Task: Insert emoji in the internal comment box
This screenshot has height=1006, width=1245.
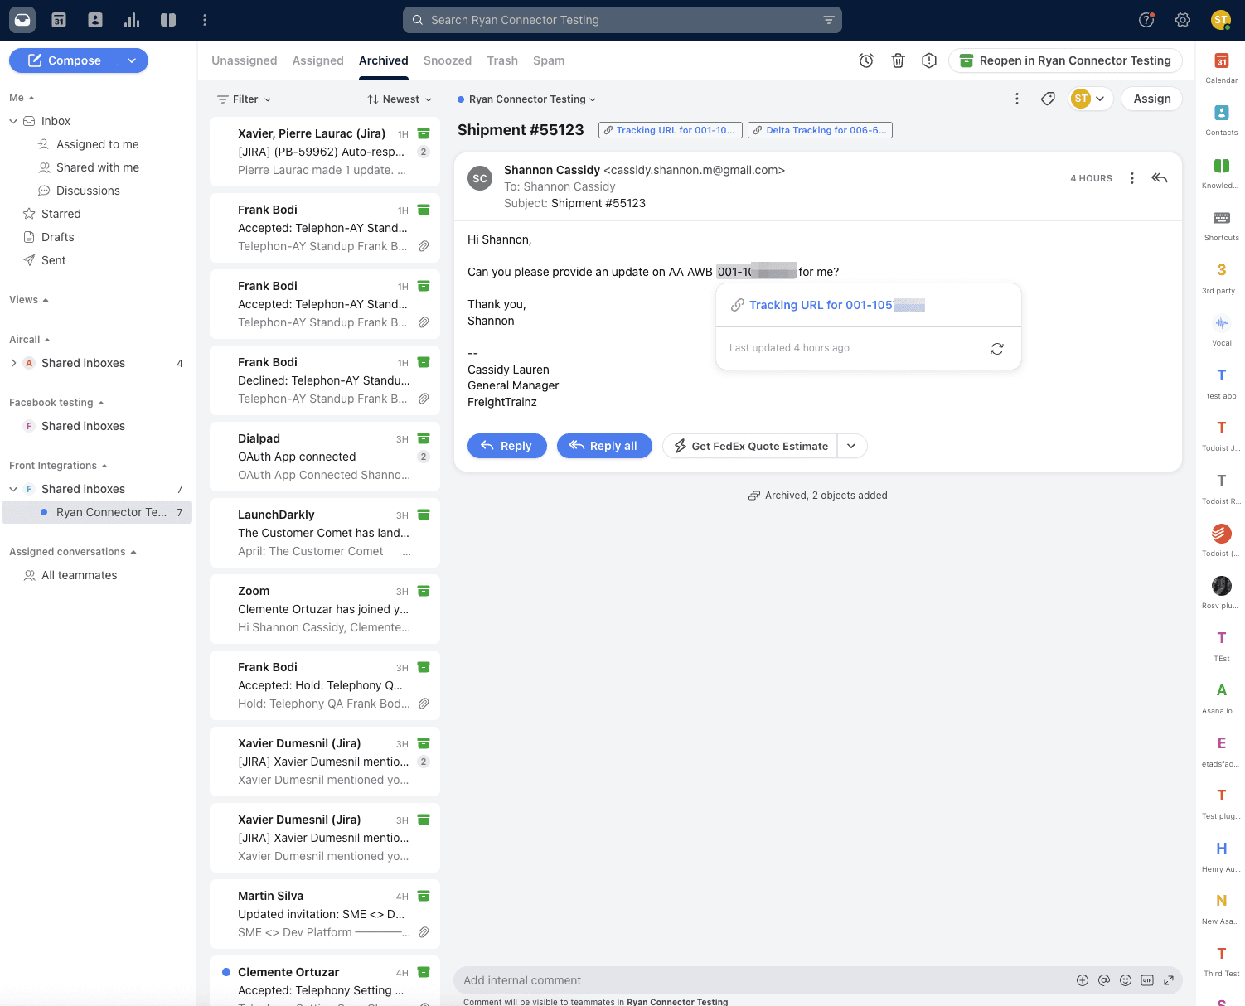Action: [x=1126, y=980]
